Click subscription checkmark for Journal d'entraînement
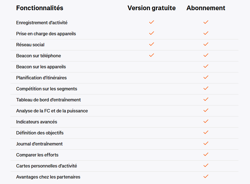250x184 pixels. click(206, 144)
